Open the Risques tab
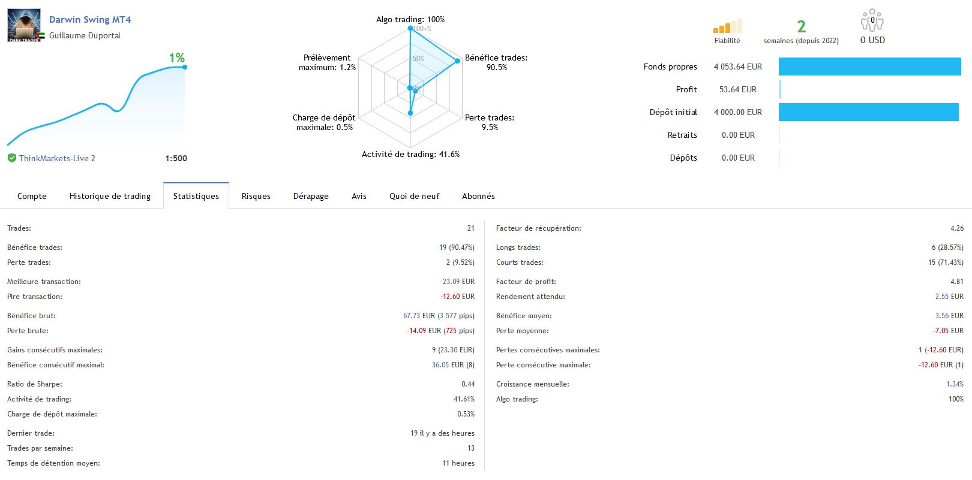 (x=256, y=196)
